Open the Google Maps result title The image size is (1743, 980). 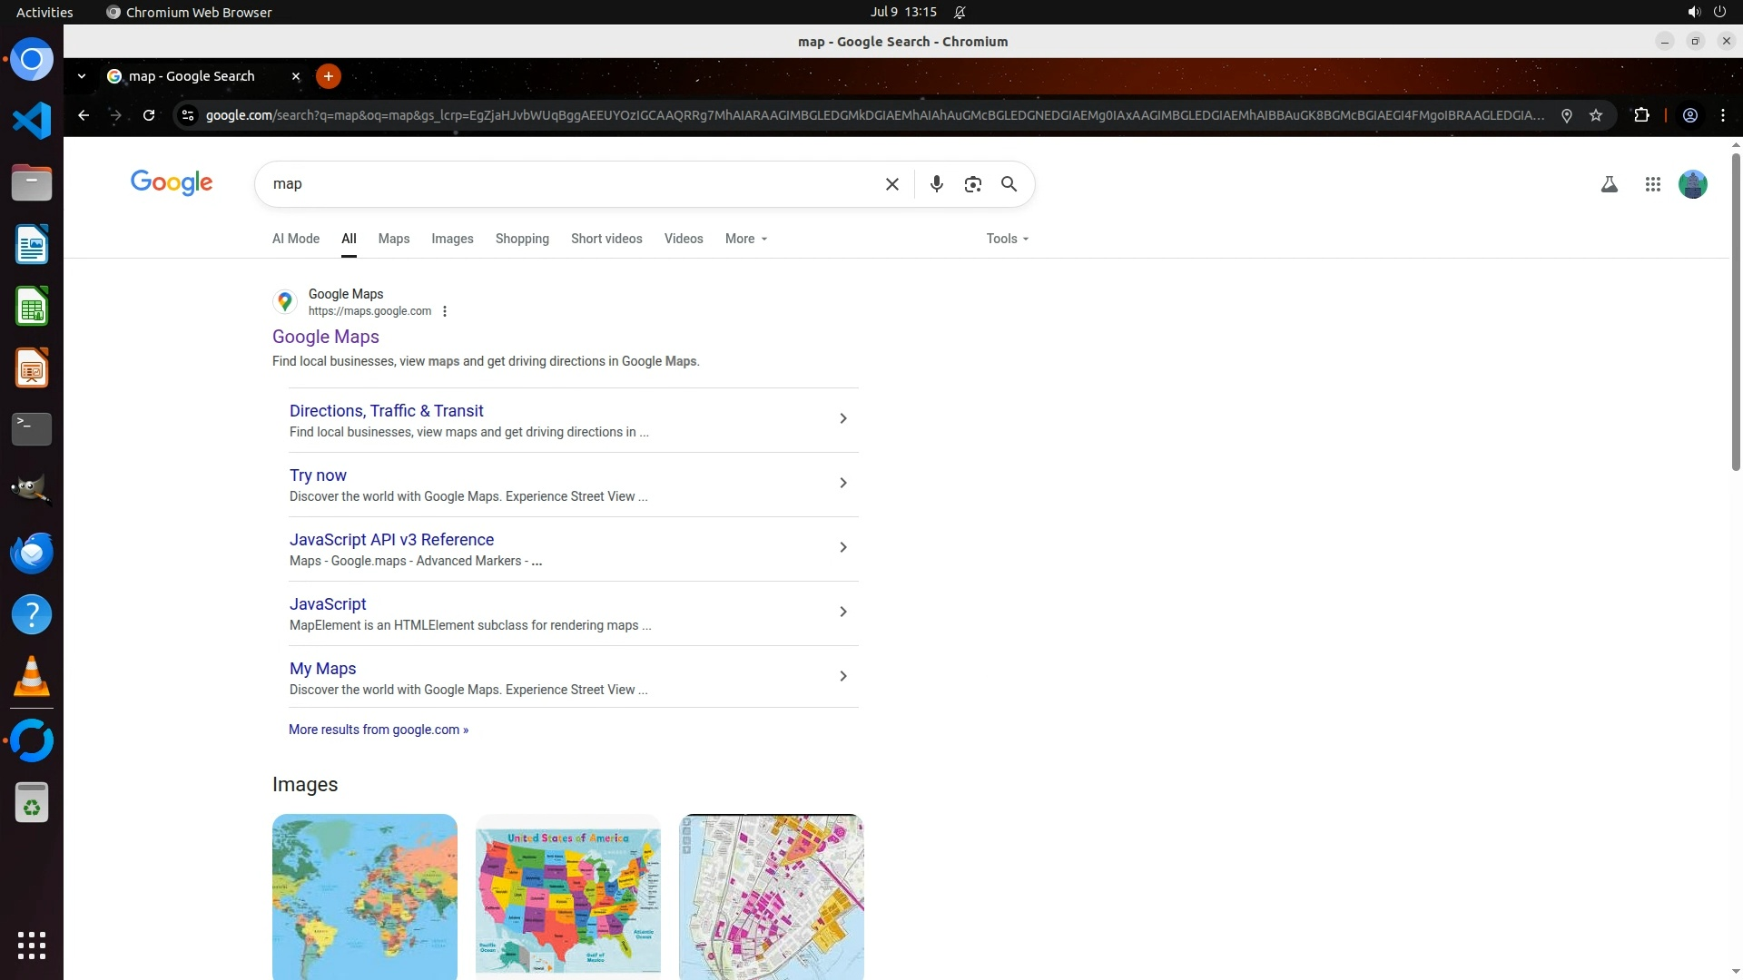click(326, 337)
